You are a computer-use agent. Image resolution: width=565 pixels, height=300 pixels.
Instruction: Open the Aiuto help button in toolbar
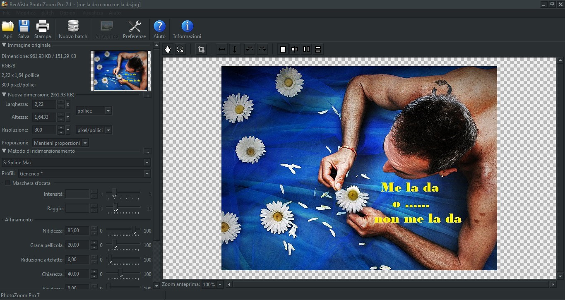coord(159,29)
